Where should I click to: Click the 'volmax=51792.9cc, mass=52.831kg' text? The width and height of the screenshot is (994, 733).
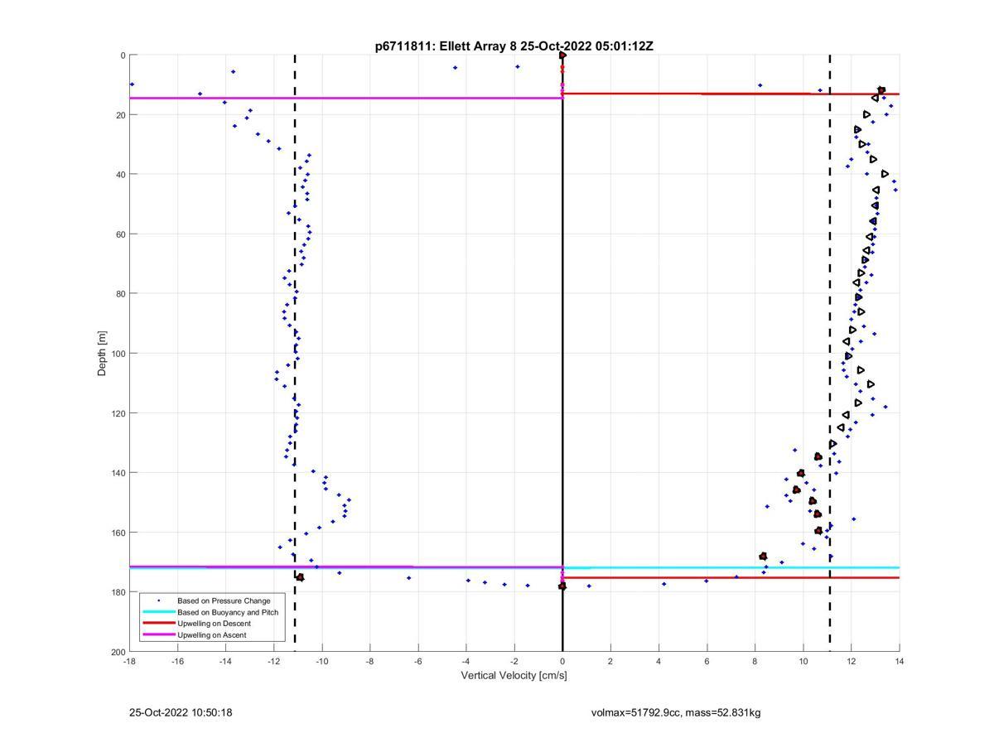tap(676, 712)
